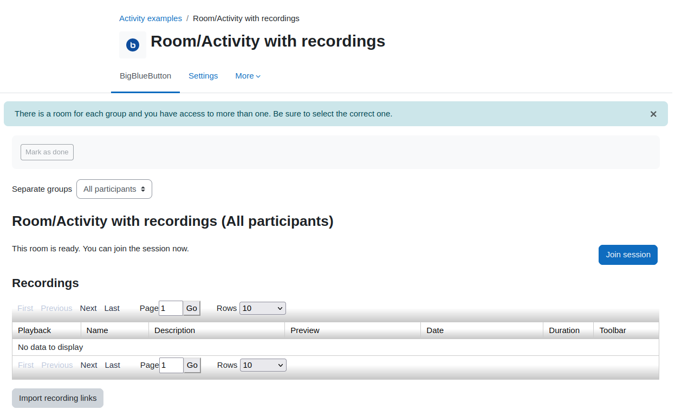Screen dimensions: 675x416
Task: Open the Activity examples breadcrumb link
Action: coord(151,18)
